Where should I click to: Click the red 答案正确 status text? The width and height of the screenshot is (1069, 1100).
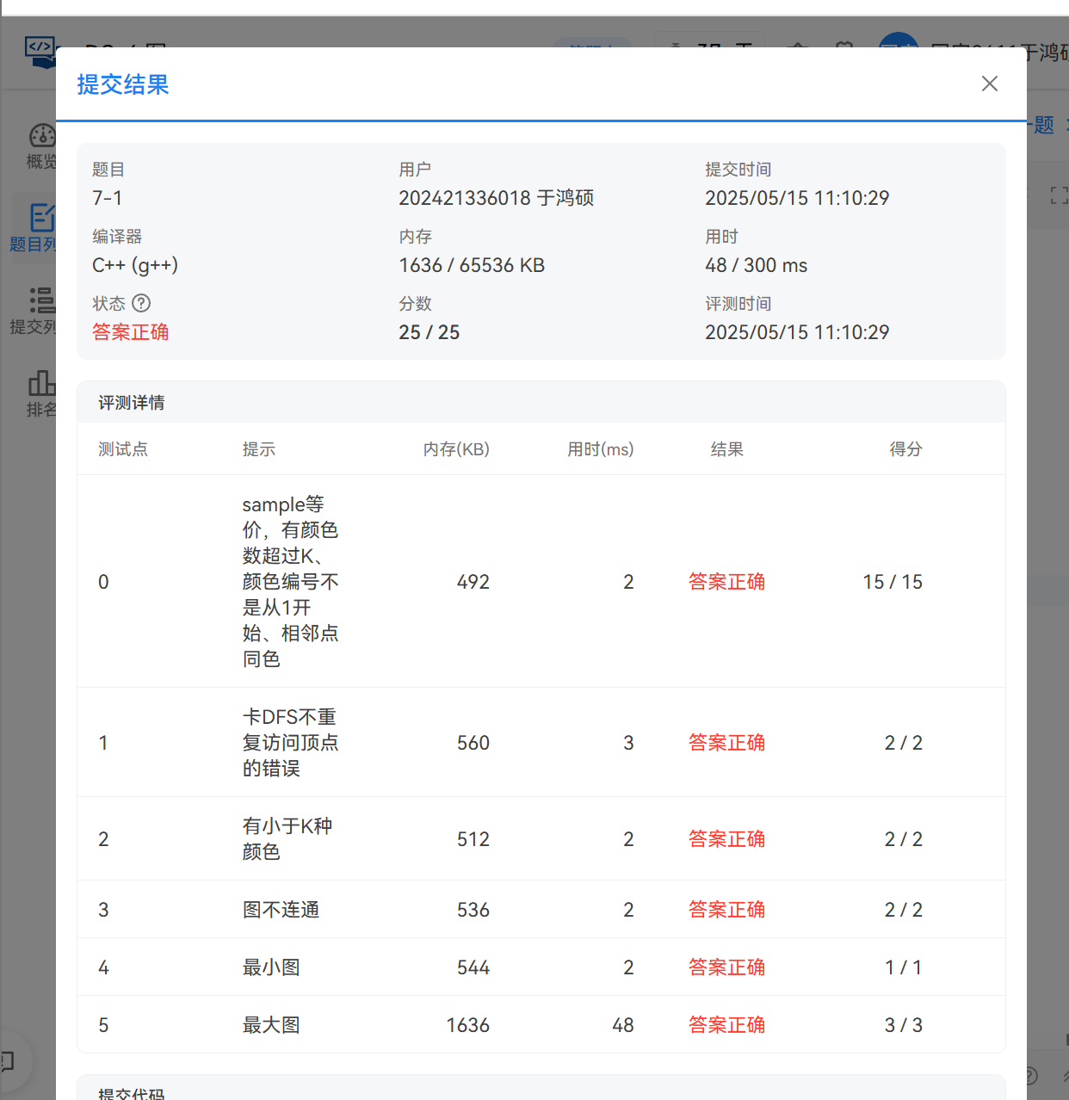click(x=131, y=332)
